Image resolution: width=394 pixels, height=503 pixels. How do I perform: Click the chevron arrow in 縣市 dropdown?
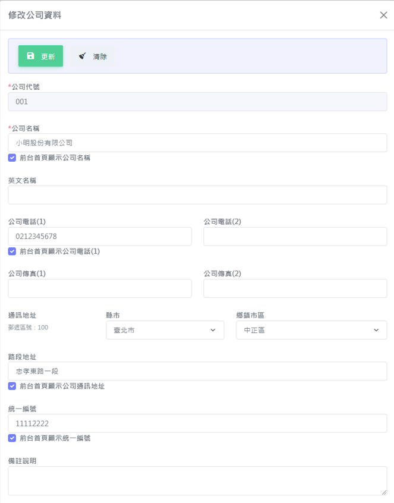[x=213, y=330]
